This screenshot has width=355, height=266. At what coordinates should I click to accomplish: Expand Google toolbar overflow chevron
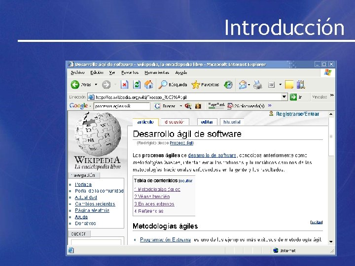click(270, 105)
